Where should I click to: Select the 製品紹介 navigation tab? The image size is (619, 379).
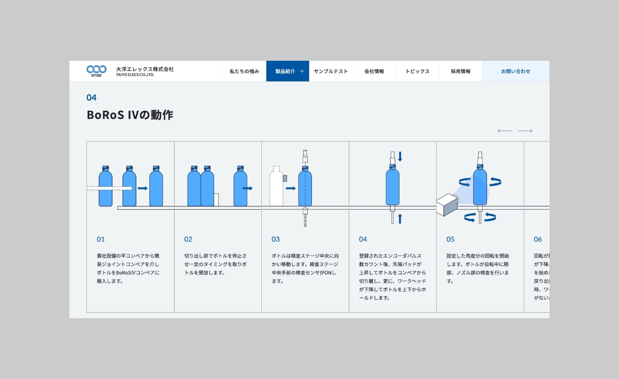285,71
